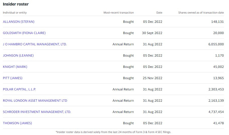229x135 pixels.
Task: Click the date 25 Nov 2022
Action: pyautogui.click(x=152, y=78)
